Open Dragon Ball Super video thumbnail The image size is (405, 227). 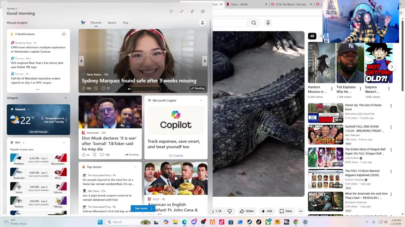point(326,157)
